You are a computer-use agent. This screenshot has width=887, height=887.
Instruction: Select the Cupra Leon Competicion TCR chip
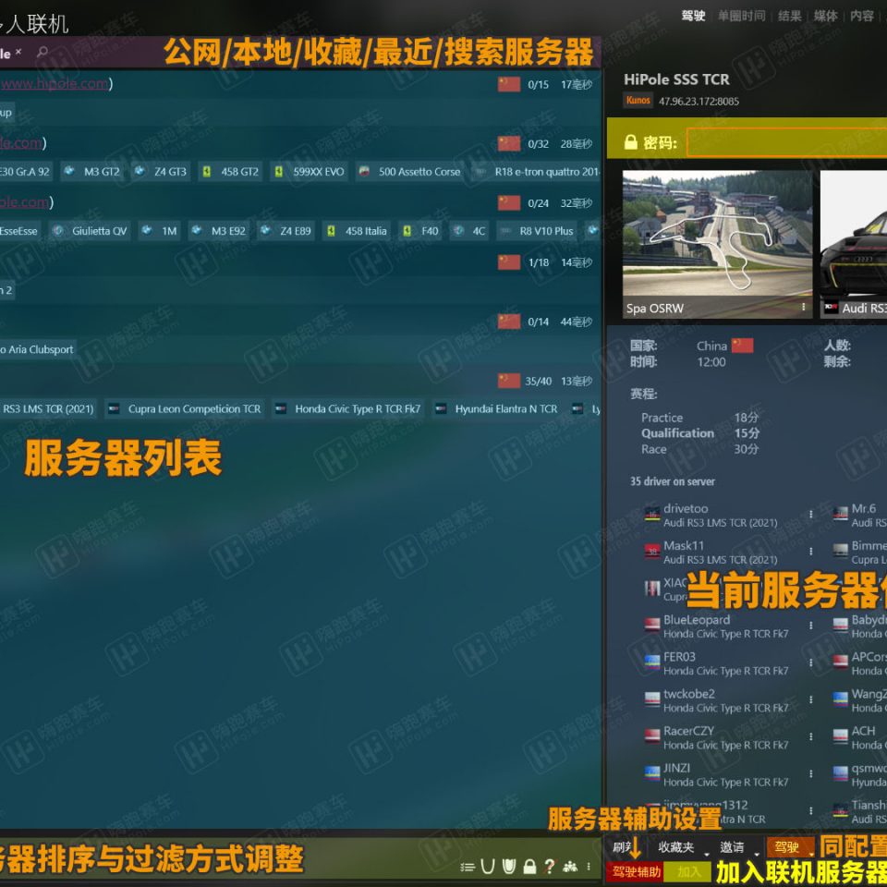tap(185, 408)
